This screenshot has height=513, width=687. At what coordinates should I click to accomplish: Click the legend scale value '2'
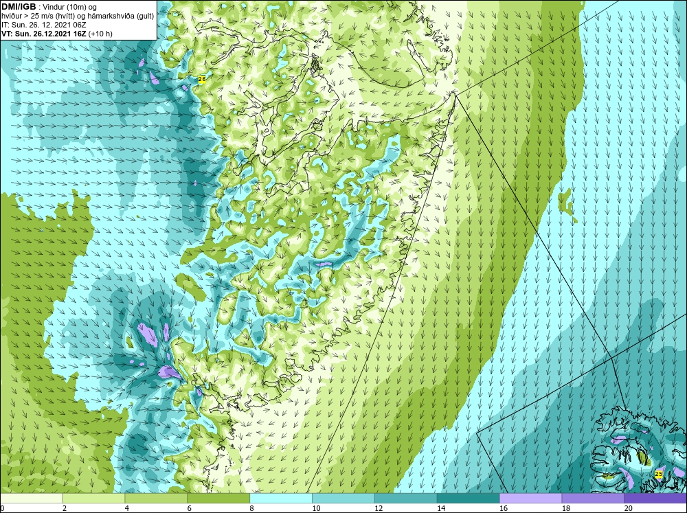65,508
